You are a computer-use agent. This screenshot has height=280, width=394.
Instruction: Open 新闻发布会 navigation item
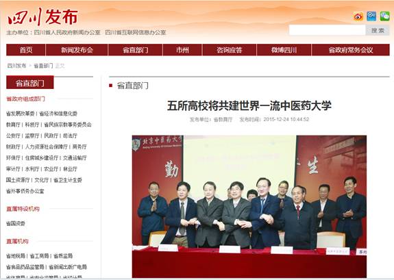[77, 50]
